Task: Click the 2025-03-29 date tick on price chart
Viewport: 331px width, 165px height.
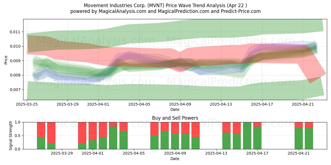Action: point(68,104)
